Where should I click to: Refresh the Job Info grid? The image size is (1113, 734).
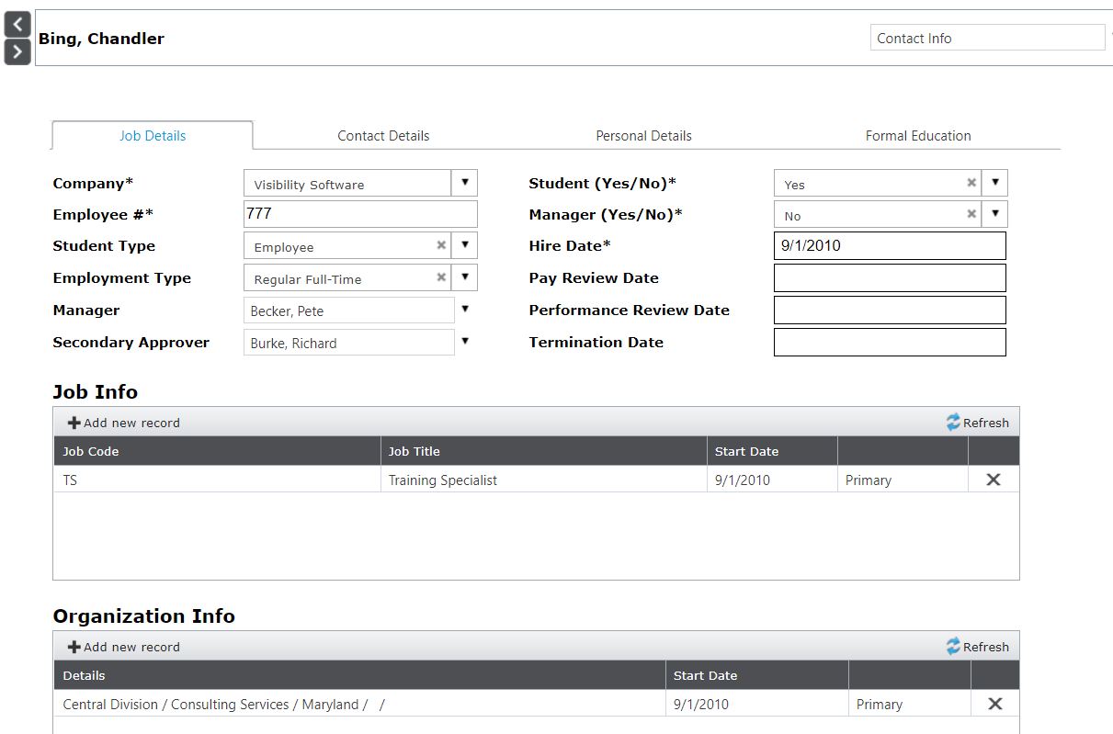tap(977, 423)
